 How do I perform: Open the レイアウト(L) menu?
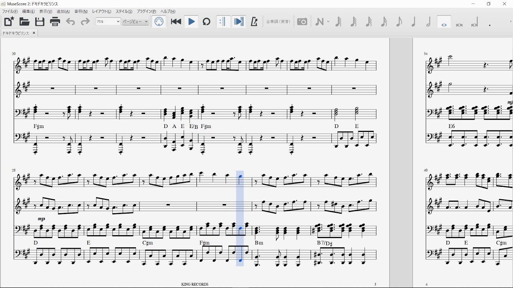101,11
